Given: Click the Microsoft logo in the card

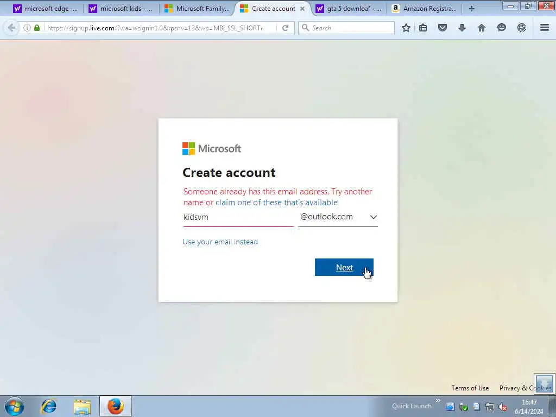Looking at the screenshot, I should tap(212, 149).
